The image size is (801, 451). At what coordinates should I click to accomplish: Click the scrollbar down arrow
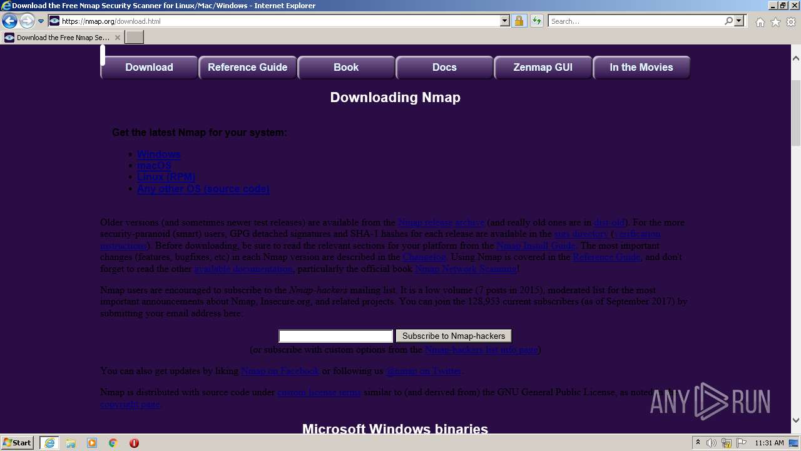795,420
